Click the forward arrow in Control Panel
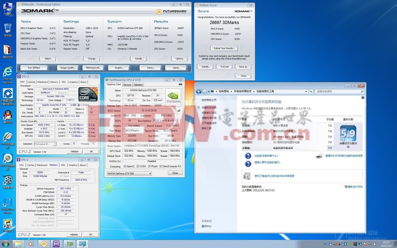Viewport: 397px width, 248px height. 204,91
